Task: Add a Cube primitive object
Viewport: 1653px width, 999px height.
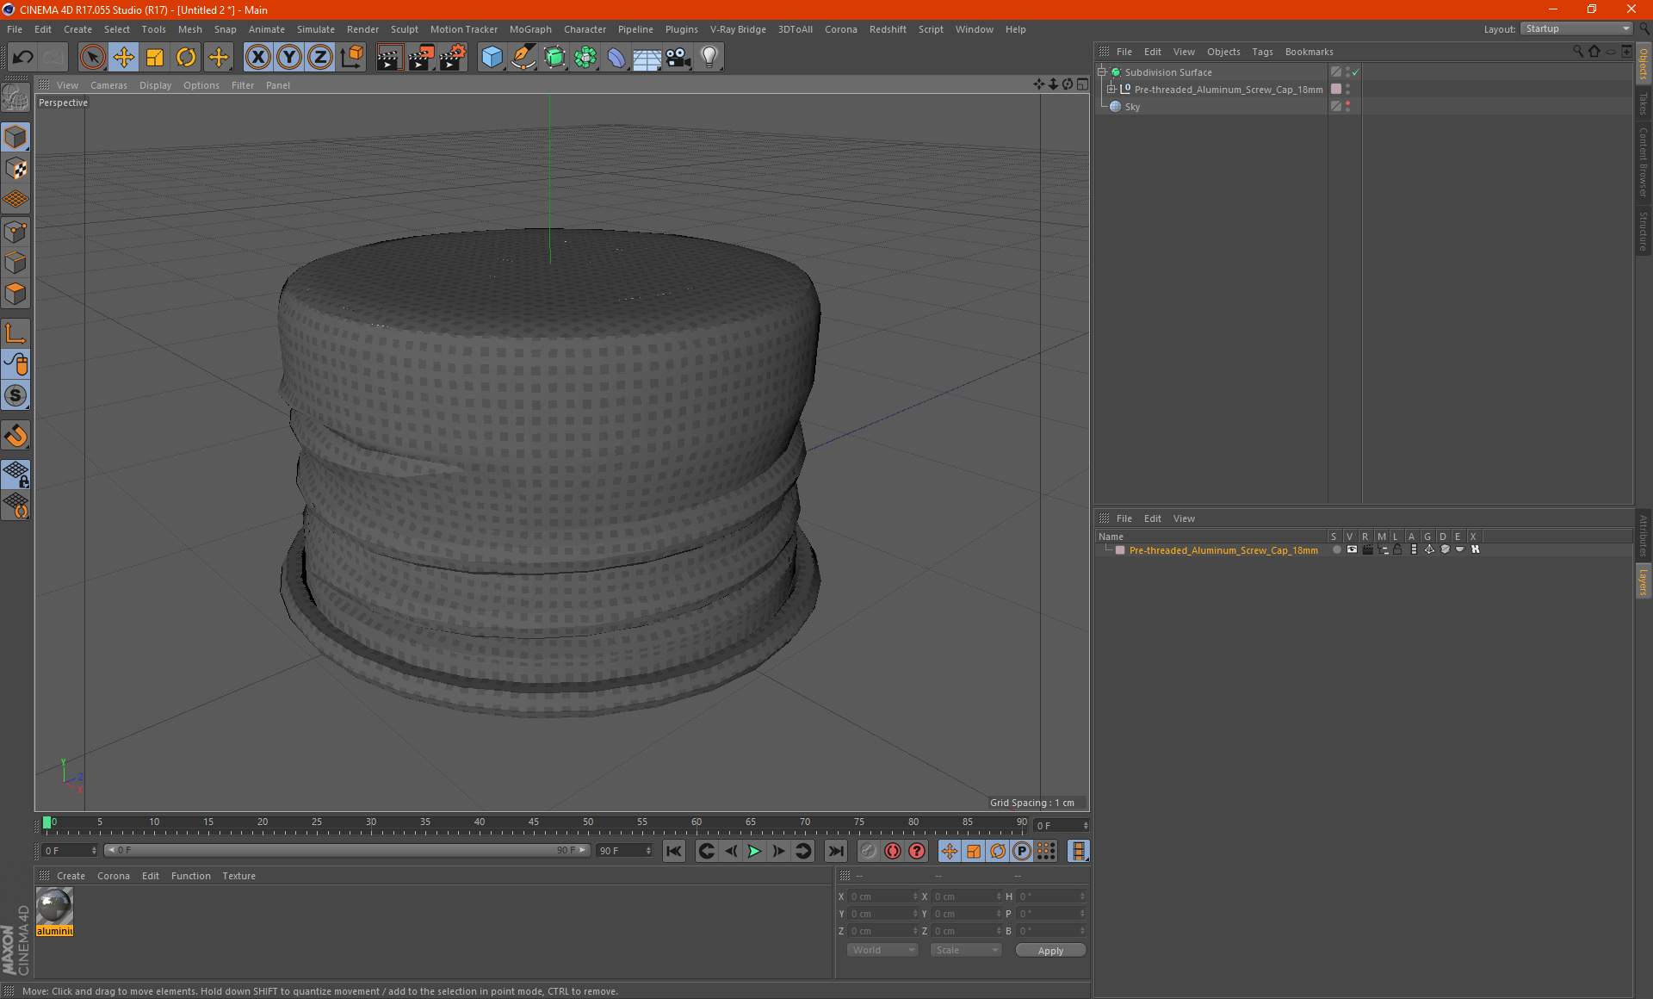Action: tap(492, 58)
